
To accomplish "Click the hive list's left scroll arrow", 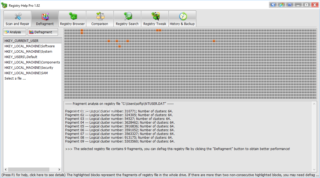I will 6,169.
